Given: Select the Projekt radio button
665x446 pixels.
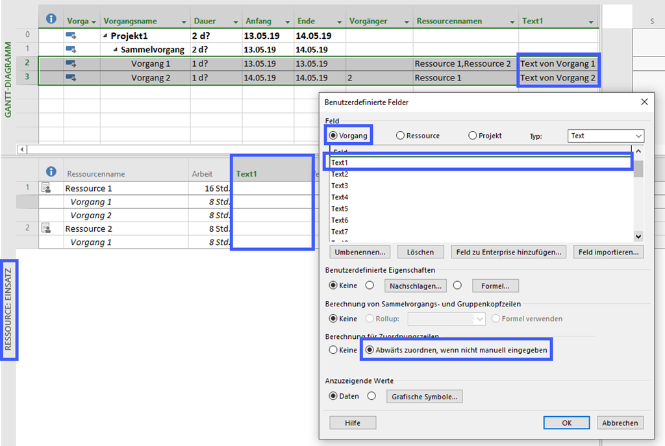Looking at the screenshot, I should (471, 135).
